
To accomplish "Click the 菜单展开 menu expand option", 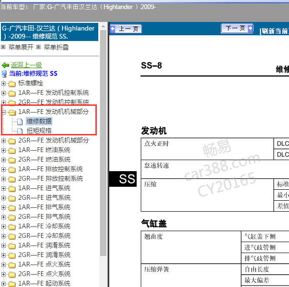I will (21, 47).
